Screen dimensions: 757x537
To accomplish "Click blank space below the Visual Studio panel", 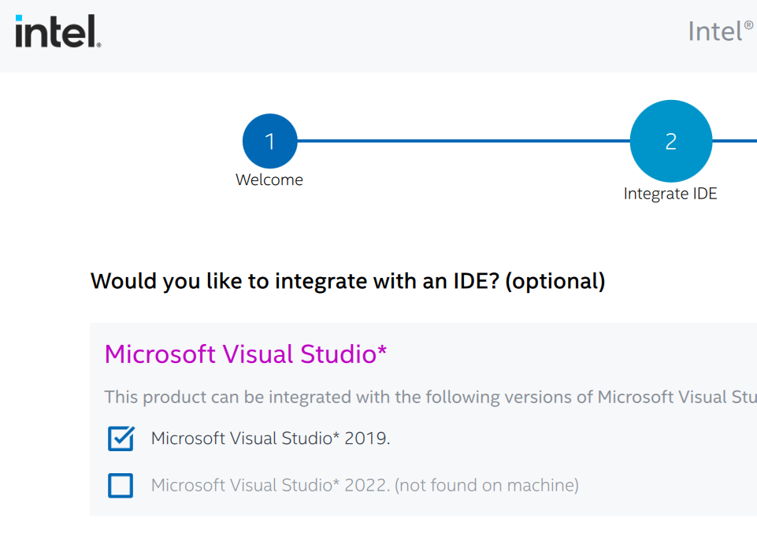I will point(394,527).
